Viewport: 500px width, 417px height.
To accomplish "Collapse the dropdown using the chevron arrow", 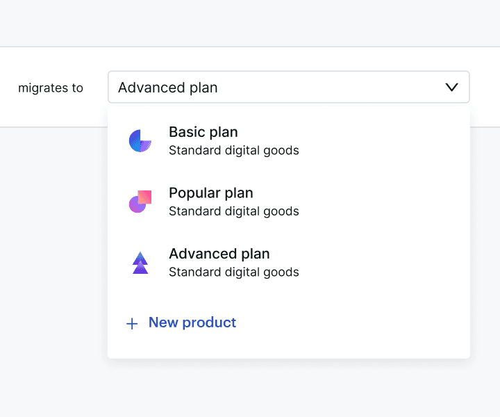I will (451, 88).
